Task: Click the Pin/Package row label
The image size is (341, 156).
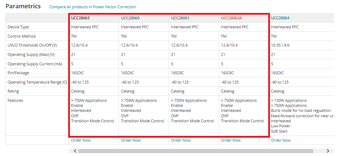Action: coord(18,73)
